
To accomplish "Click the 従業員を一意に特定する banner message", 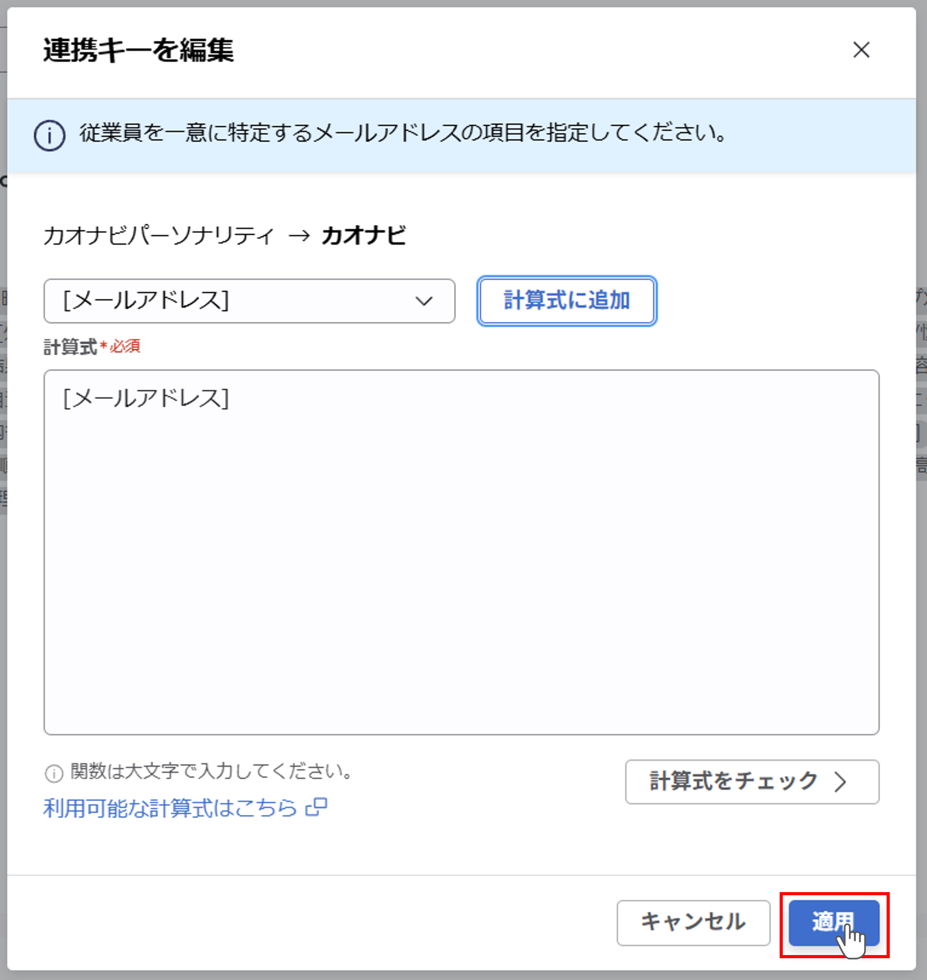I will 403,133.
